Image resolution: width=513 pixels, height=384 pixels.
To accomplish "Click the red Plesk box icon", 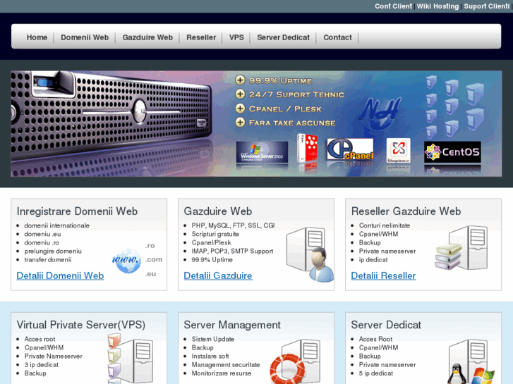I will tap(307, 148).
